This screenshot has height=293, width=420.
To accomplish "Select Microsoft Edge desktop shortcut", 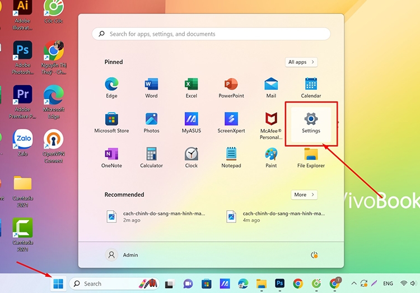I will click(54, 102).
